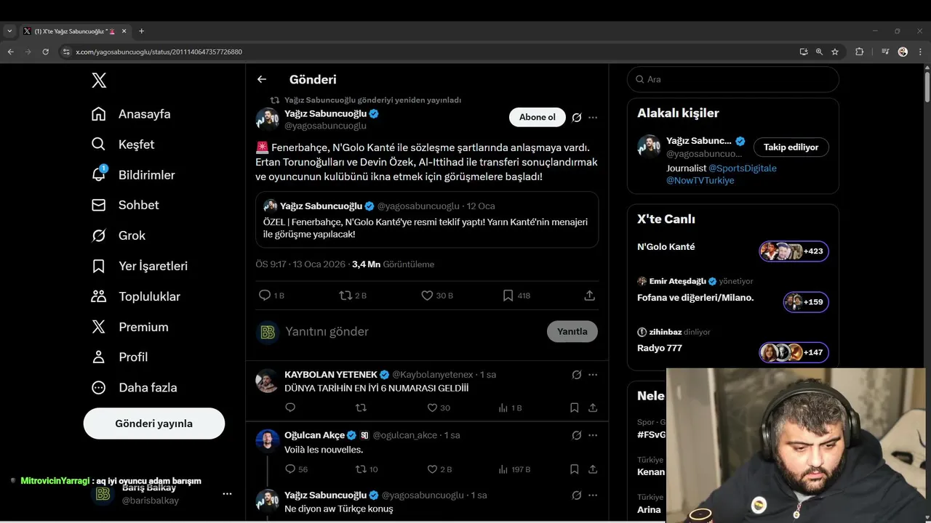Screen dimensions: 931x523
Task: Open the KAYBOLAN YETENEK profile avatar
Action: pyautogui.click(x=268, y=381)
